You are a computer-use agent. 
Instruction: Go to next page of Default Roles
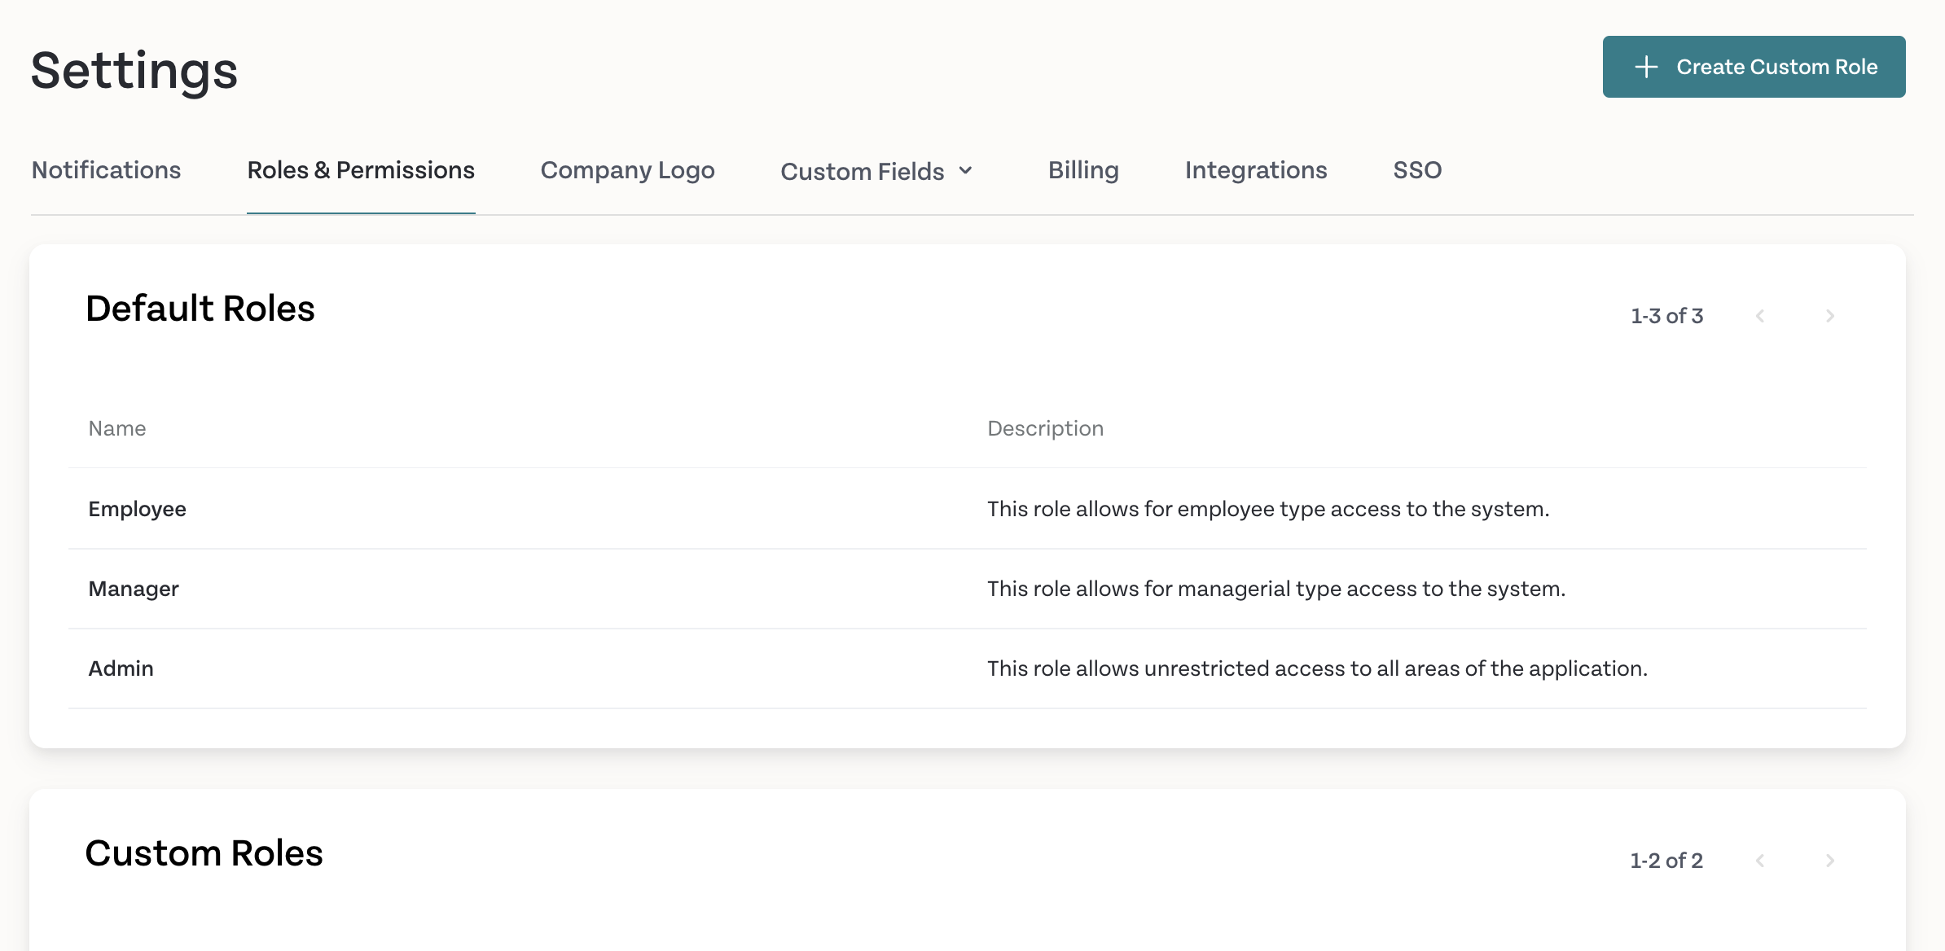coord(1830,316)
